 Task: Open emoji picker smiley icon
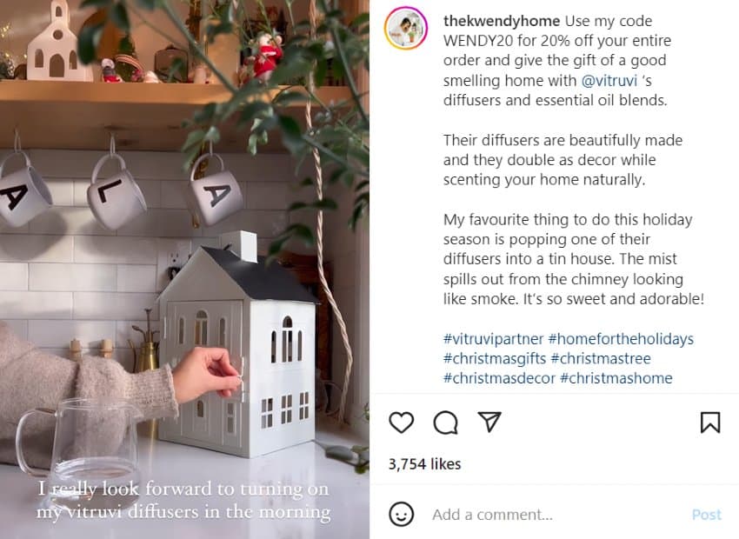[402, 514]
